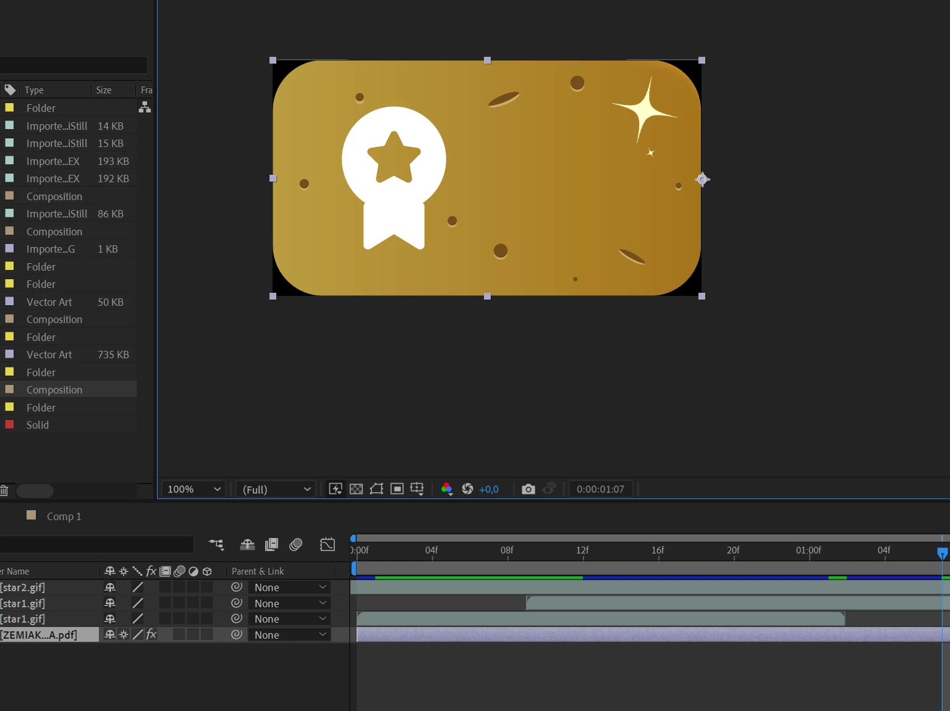Click the red Solid item color label
Screen dimensions: 950x711
click(x=9, y=425)
